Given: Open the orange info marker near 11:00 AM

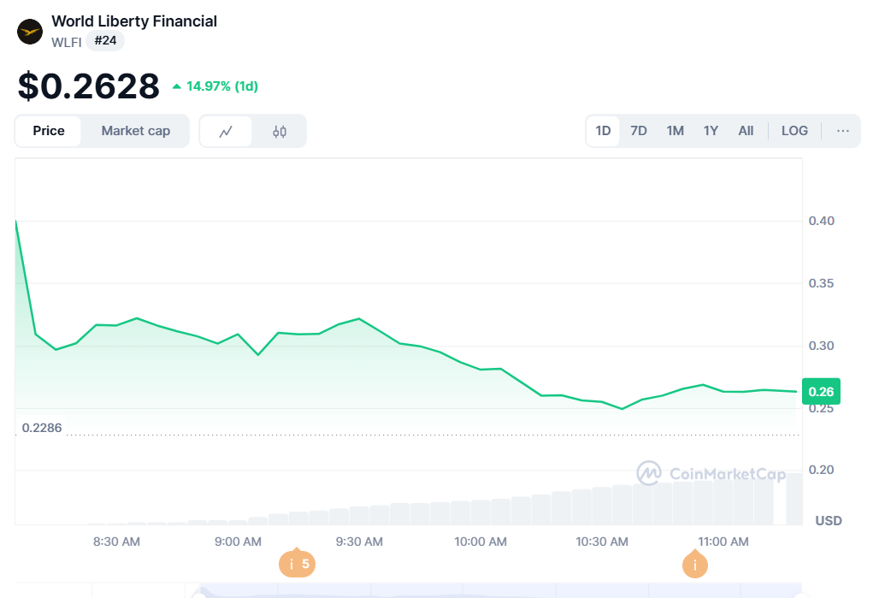Looking at the screenshot, I should point(695,565).
